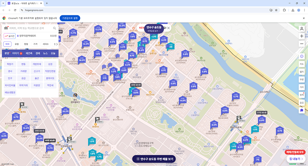
Task: Open the 지도 map type button
Action: (x=302, y=64)
